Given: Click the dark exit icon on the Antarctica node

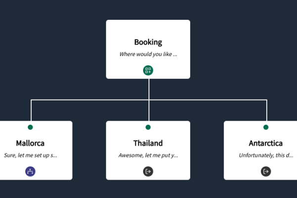Looking at the screenshot, I should point(266,171).
